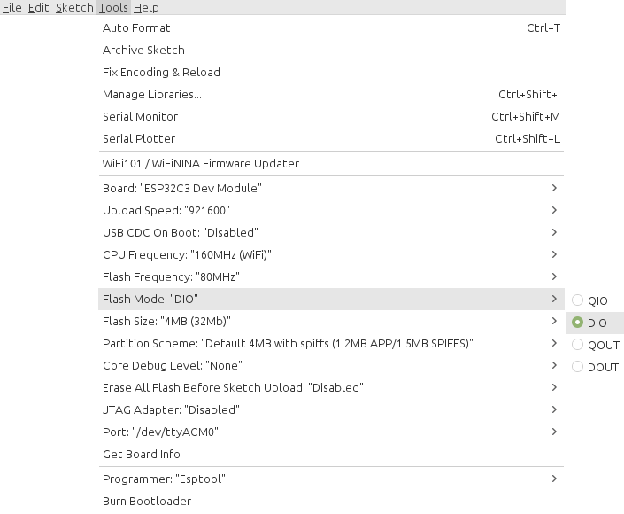Select Burn Bootloader

(x=331, y=502)
